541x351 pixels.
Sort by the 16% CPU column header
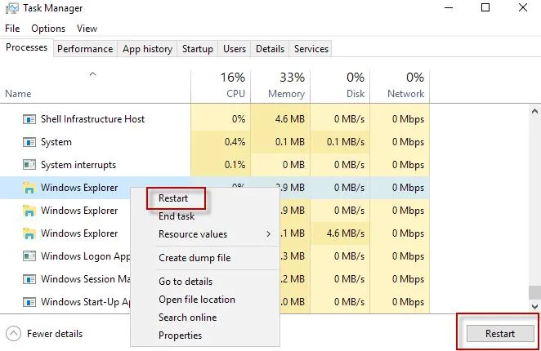pyautogui.click(x=221, y=86)
